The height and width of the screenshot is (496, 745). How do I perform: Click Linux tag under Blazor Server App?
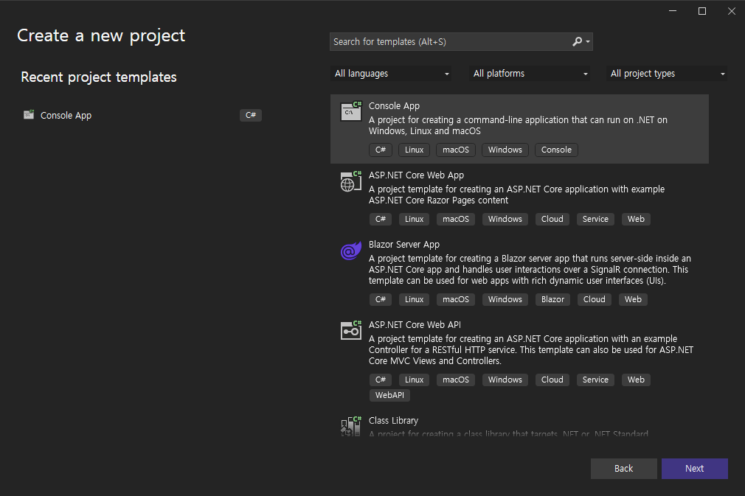(x=415, y=299)
